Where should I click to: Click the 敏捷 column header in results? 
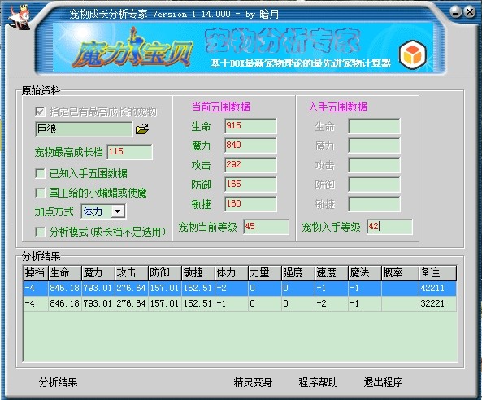click(198, 273)
